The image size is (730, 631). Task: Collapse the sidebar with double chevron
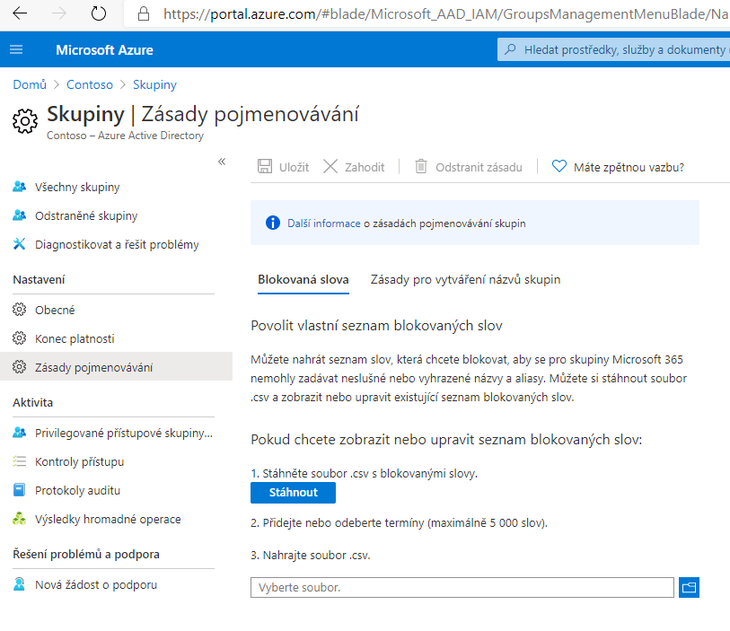pyautogui.click(x=222, y=162)
